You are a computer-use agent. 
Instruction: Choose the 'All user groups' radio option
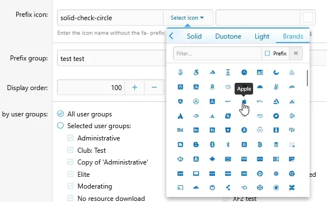click(x=60, y=114)
